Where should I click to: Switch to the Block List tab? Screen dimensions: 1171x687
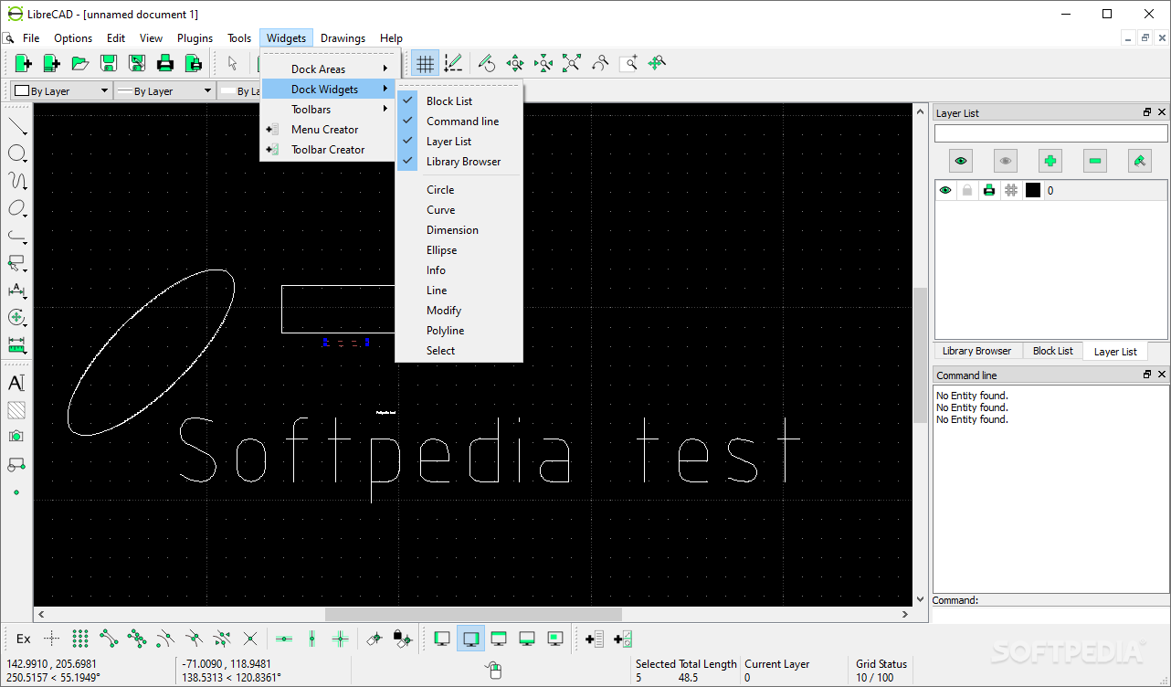[x=1052, y=351]
